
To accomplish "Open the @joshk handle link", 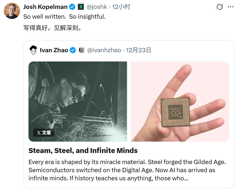I will 97,7.
